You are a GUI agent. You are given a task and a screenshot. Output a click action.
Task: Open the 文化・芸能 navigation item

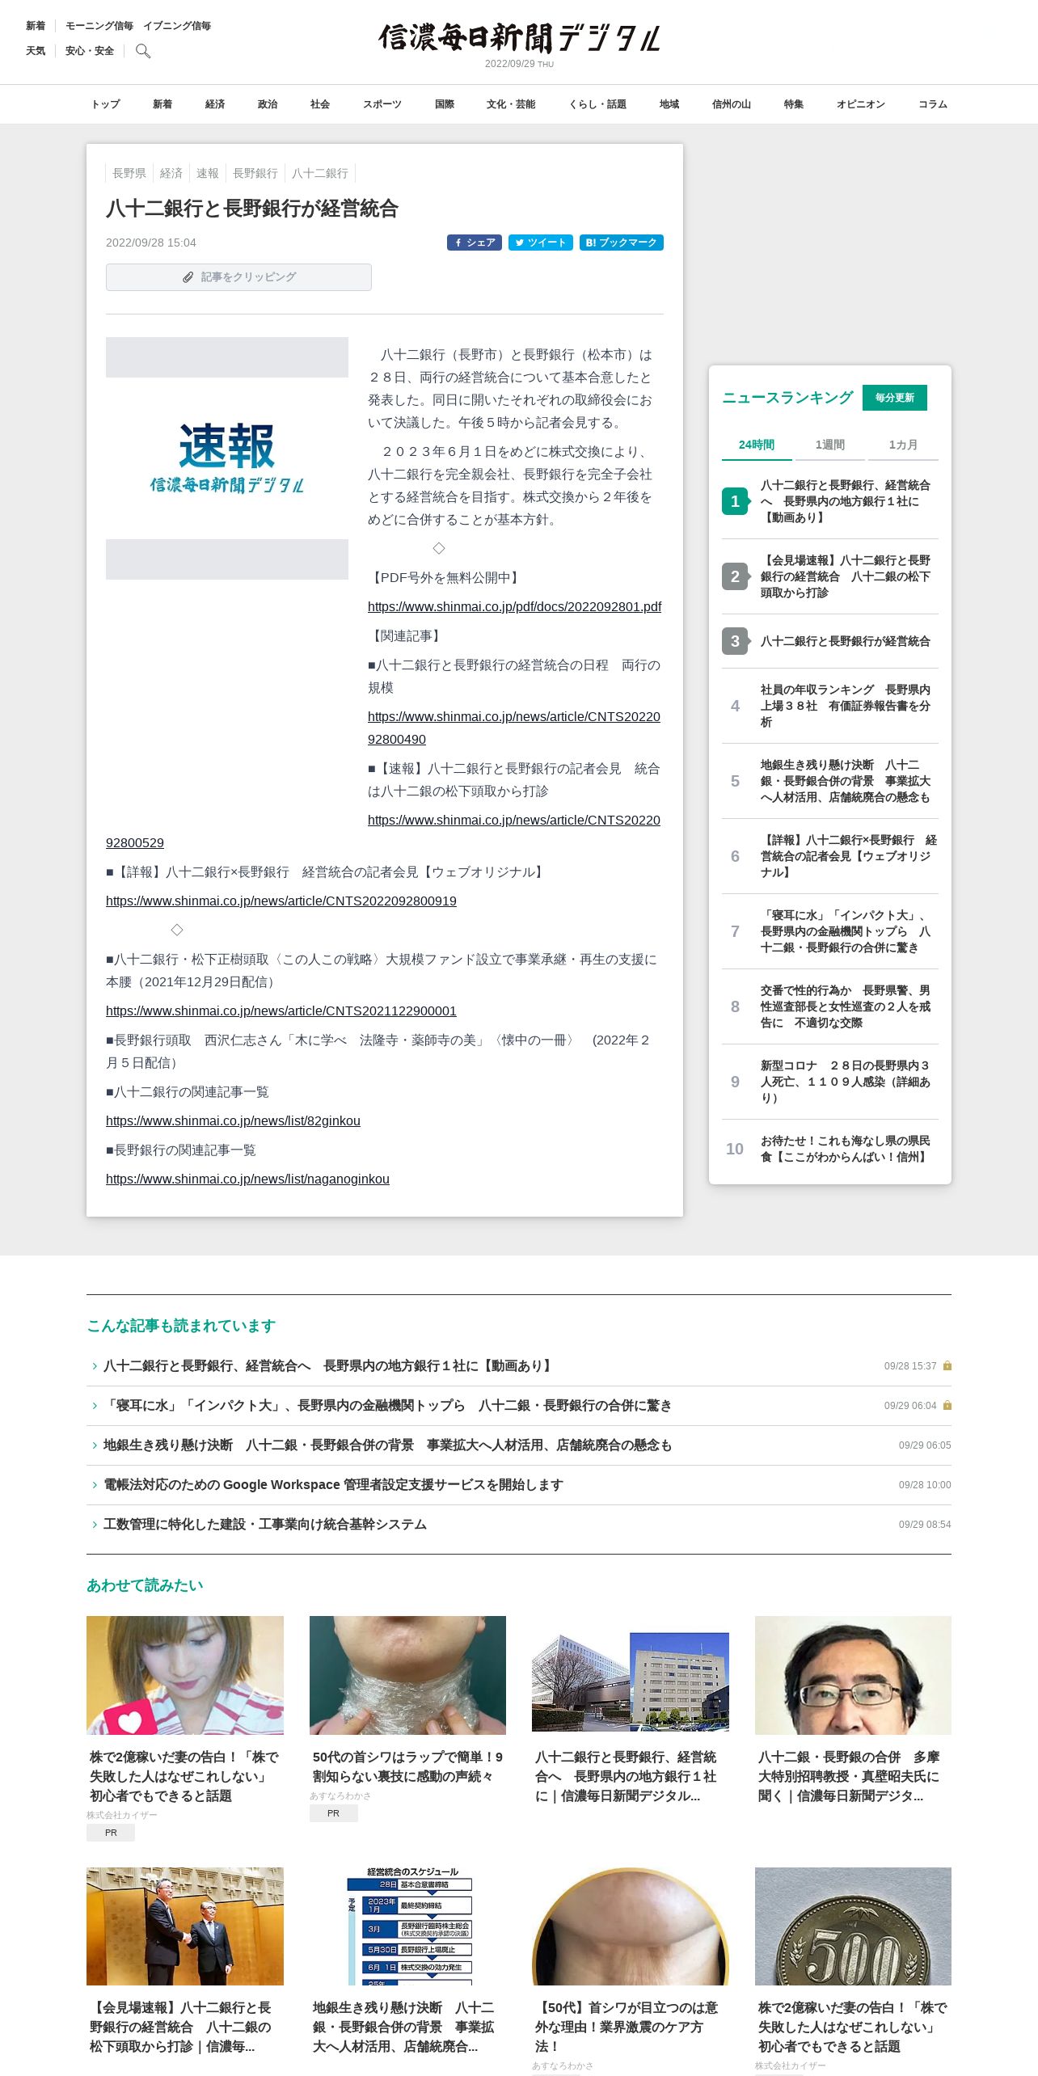(511, 104)
